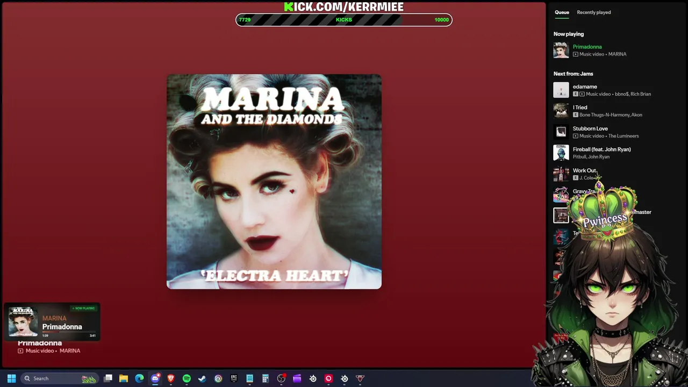
Task: Click the music video icon under Stubborn Love
Action: 576,136
